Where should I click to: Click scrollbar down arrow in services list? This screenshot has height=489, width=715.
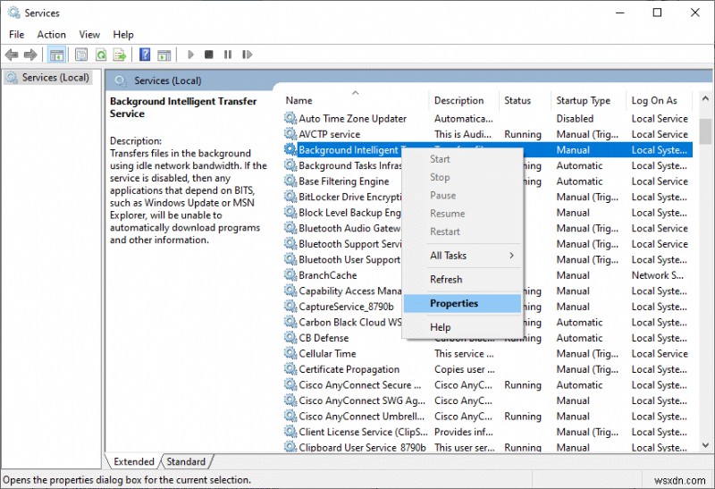click(705, 445)
